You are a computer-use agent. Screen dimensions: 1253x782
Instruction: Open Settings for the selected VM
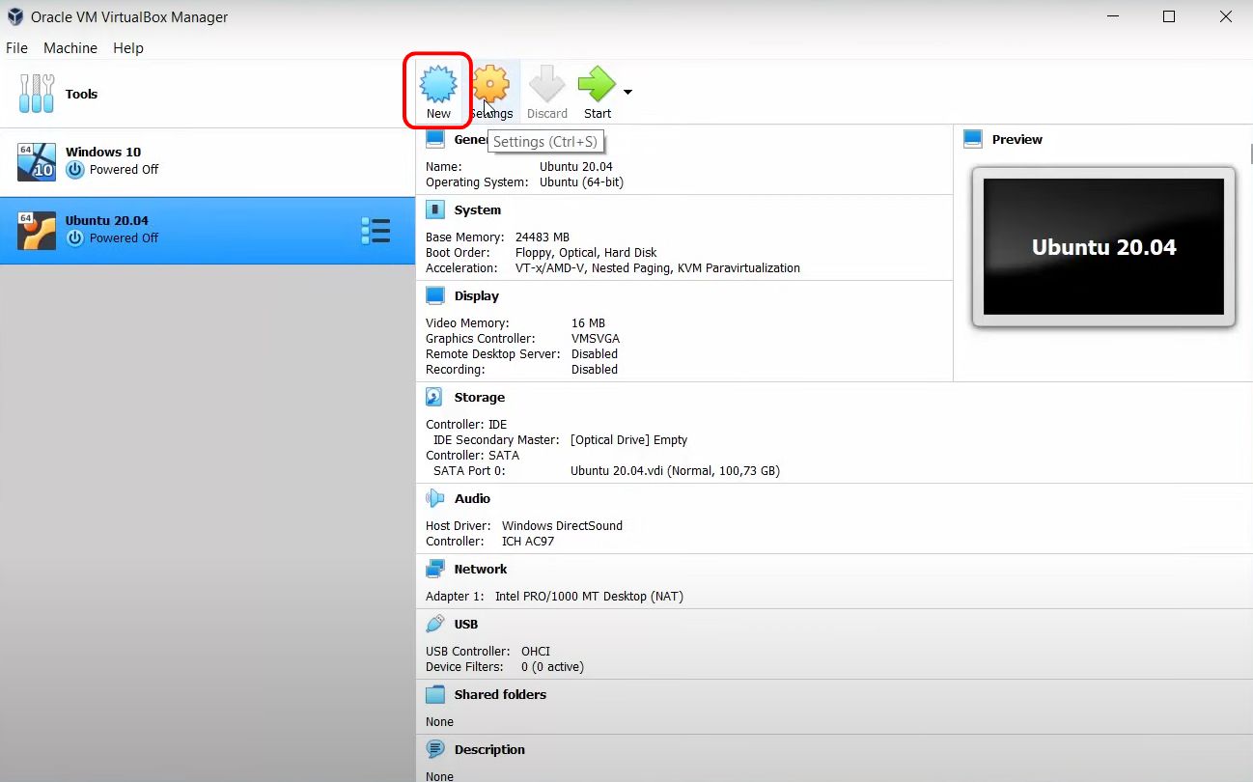click(492, 86)
